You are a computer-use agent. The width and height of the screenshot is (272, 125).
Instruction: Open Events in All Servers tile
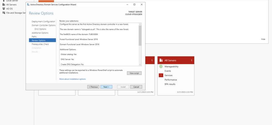point(168,71)
